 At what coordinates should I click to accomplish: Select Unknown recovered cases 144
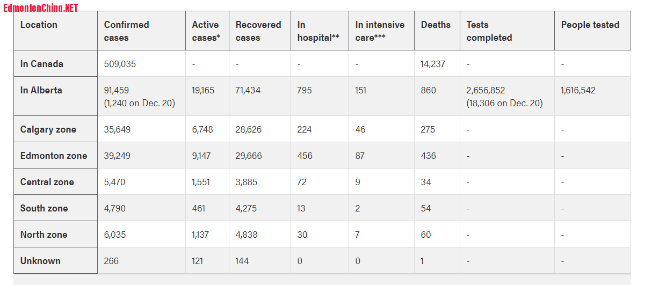tap(242, 261)
